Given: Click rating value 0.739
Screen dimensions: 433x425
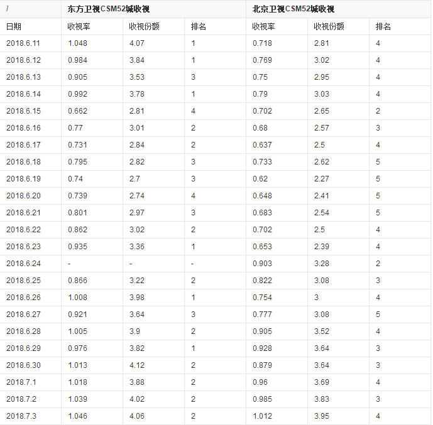Looking at the screenshot, I should pos(77,196).
